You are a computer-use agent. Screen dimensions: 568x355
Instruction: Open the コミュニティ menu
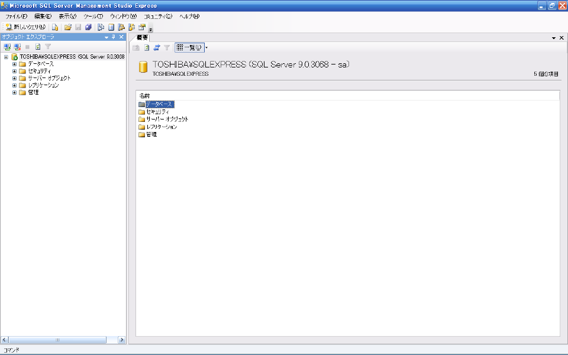(158, 17)
